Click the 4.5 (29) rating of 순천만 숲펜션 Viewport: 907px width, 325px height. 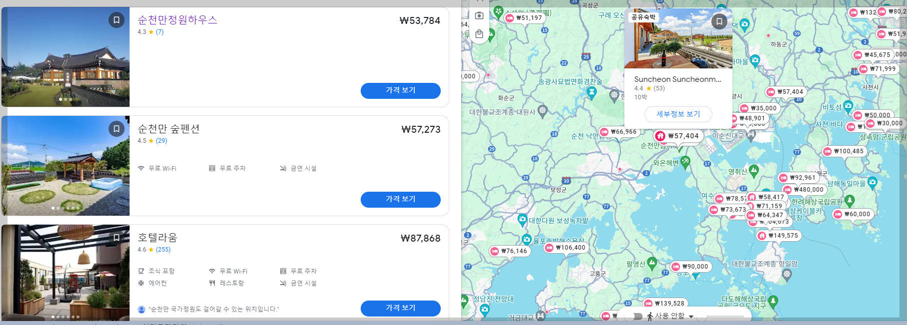click(x=153, y=141)
